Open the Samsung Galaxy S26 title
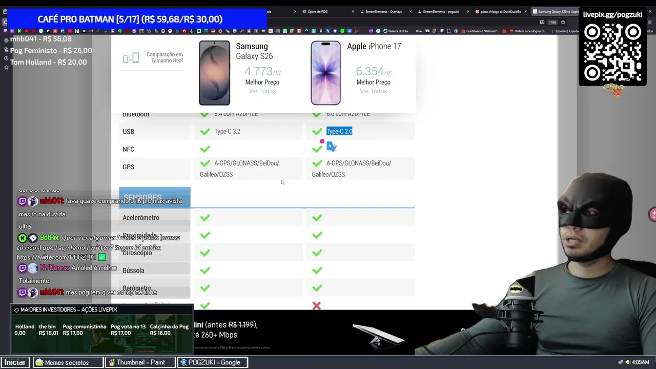Viewport: 656px width, 369px height. (x=254, y=51)
